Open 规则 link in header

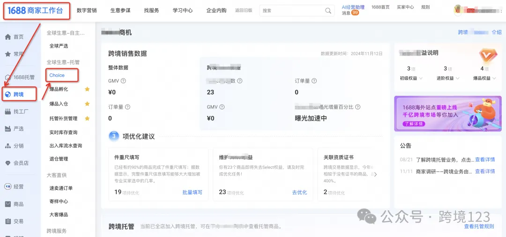425,7
